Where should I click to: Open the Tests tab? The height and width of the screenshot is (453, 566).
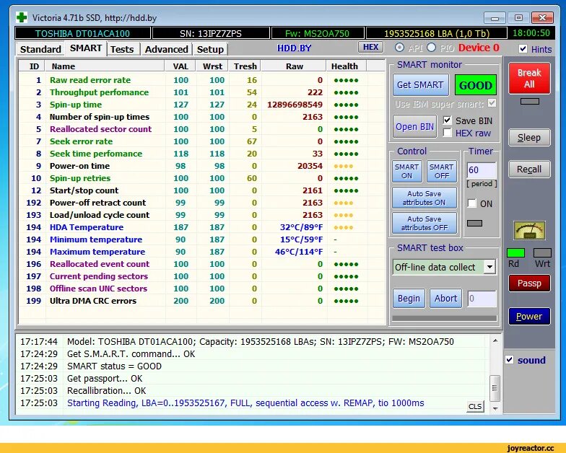[122, 49]
